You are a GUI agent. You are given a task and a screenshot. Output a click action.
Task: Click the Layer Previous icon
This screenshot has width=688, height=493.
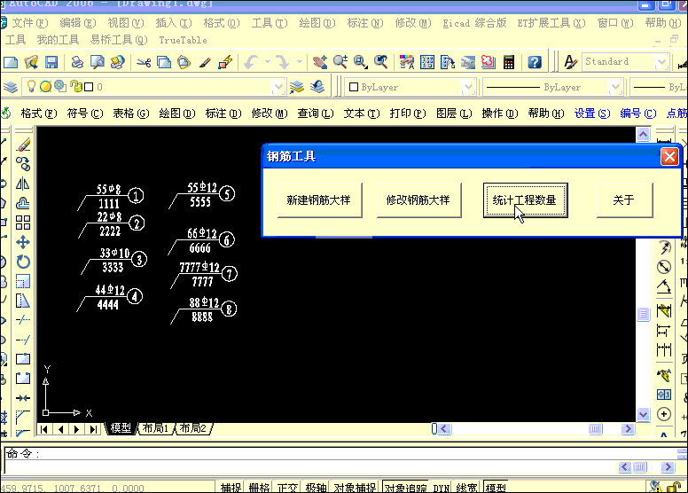317,87
